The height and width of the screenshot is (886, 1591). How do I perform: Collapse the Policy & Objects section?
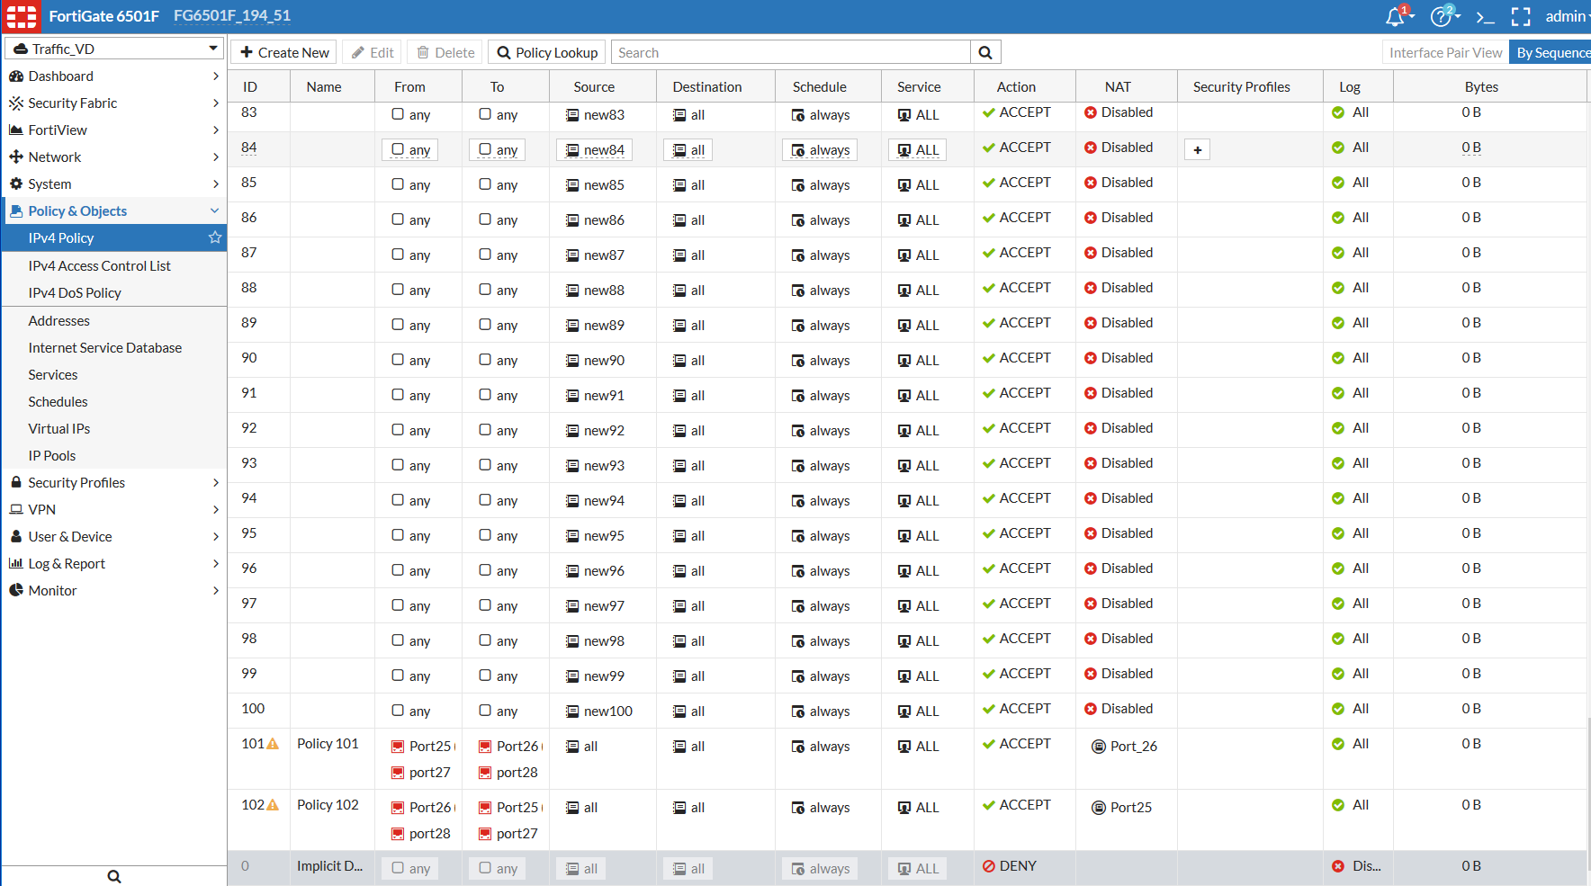click(214, 210)
